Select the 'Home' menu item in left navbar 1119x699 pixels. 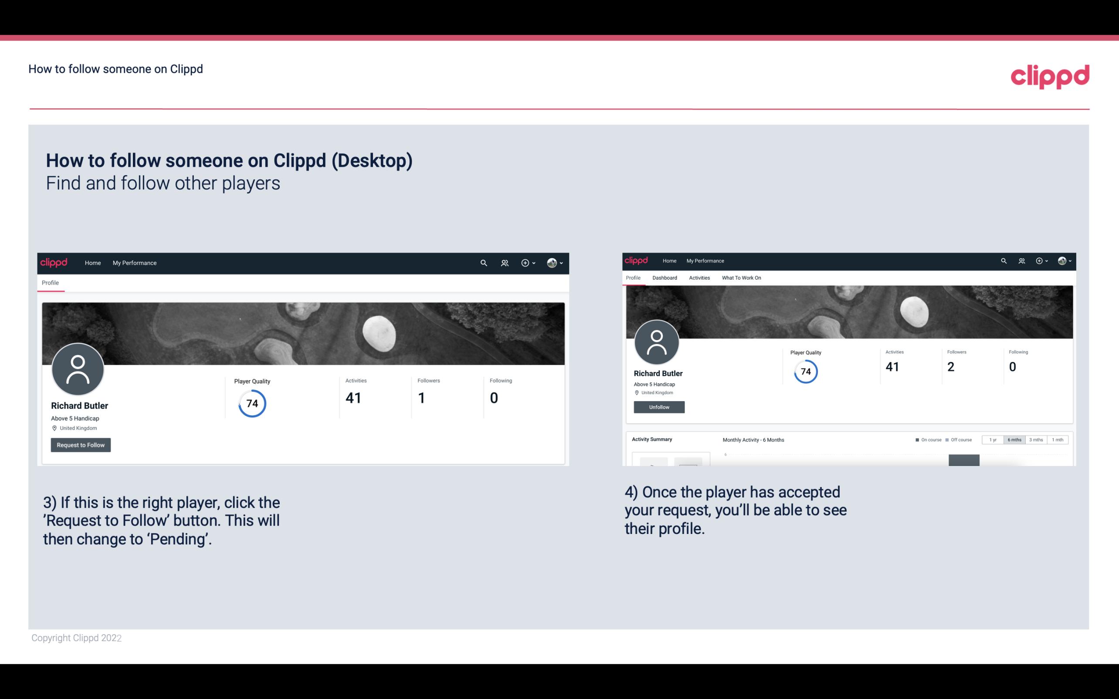(92, 263)
